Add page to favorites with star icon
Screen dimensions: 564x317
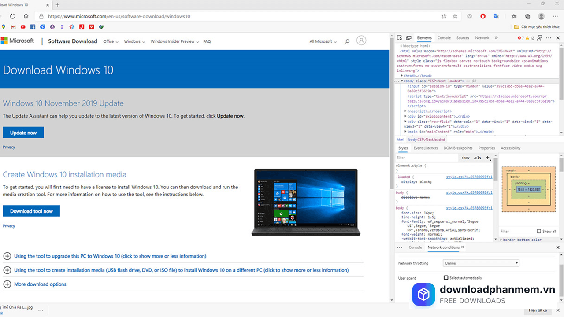tap(455, 16)
